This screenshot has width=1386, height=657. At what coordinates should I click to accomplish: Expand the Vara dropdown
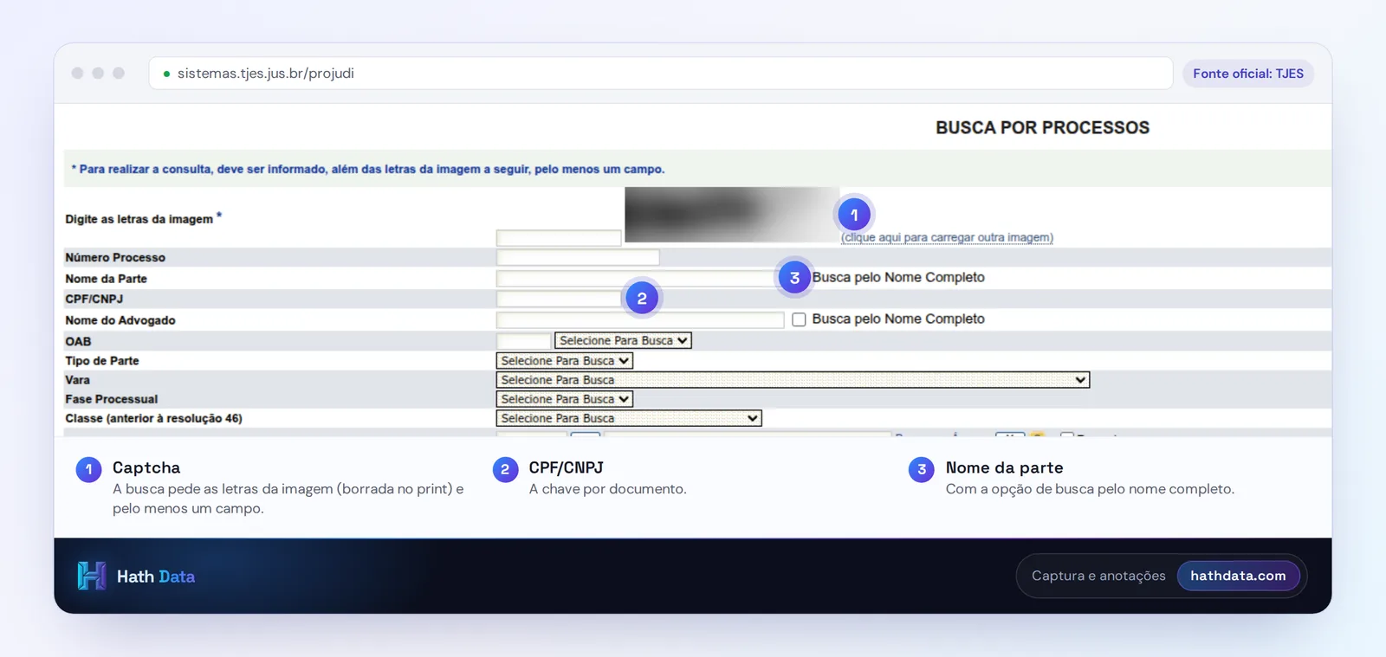[793, 380]
